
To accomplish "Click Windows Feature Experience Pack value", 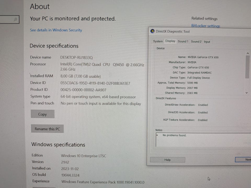I will tap(103, 182).
